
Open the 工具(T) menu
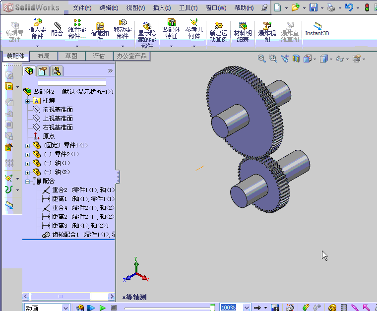(188, 8)
